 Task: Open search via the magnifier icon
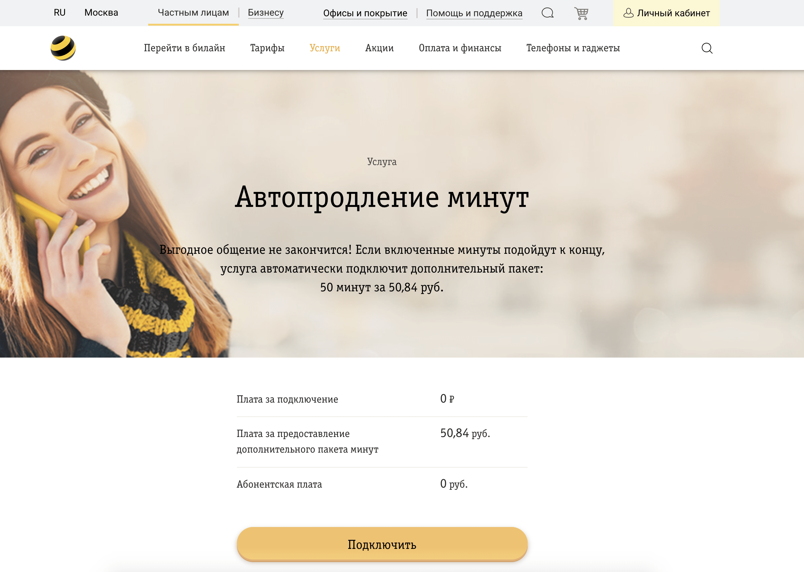[x=707, y=48]
